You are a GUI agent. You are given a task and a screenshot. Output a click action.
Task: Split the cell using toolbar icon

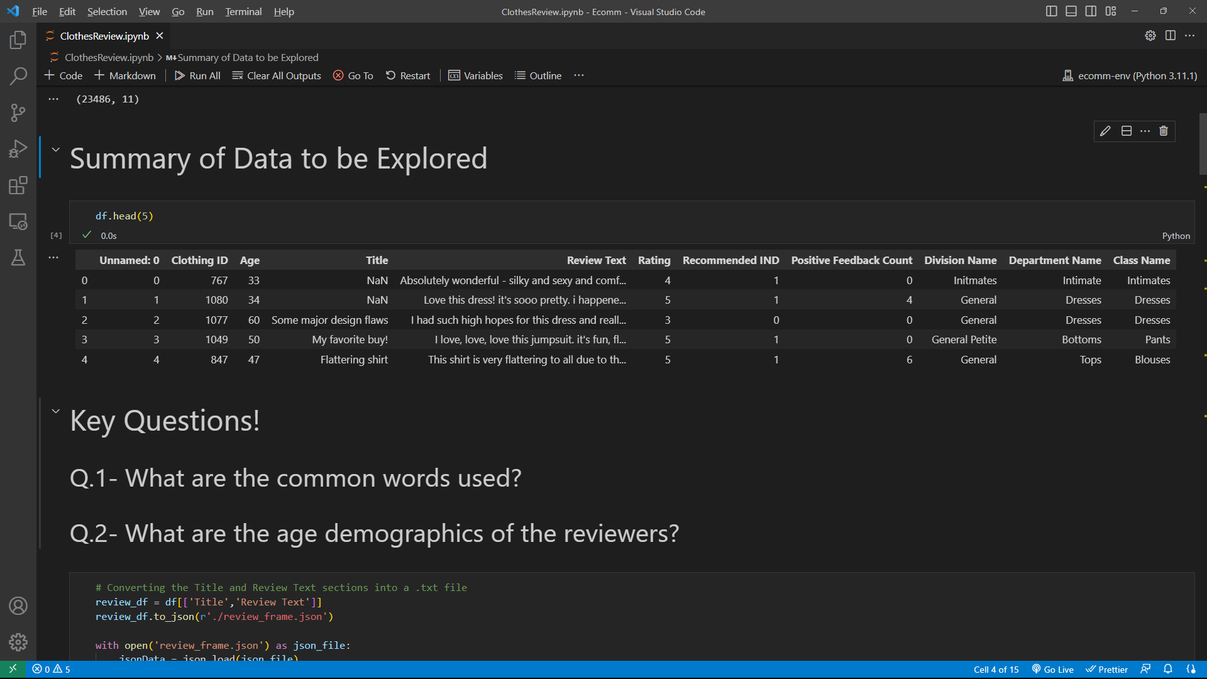[1127, 131]
